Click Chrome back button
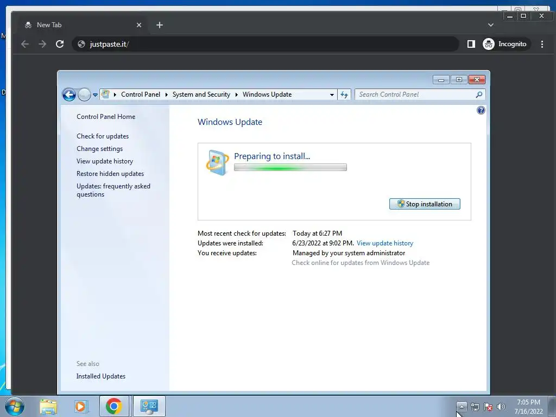The image size is (556, 417). 25,44
